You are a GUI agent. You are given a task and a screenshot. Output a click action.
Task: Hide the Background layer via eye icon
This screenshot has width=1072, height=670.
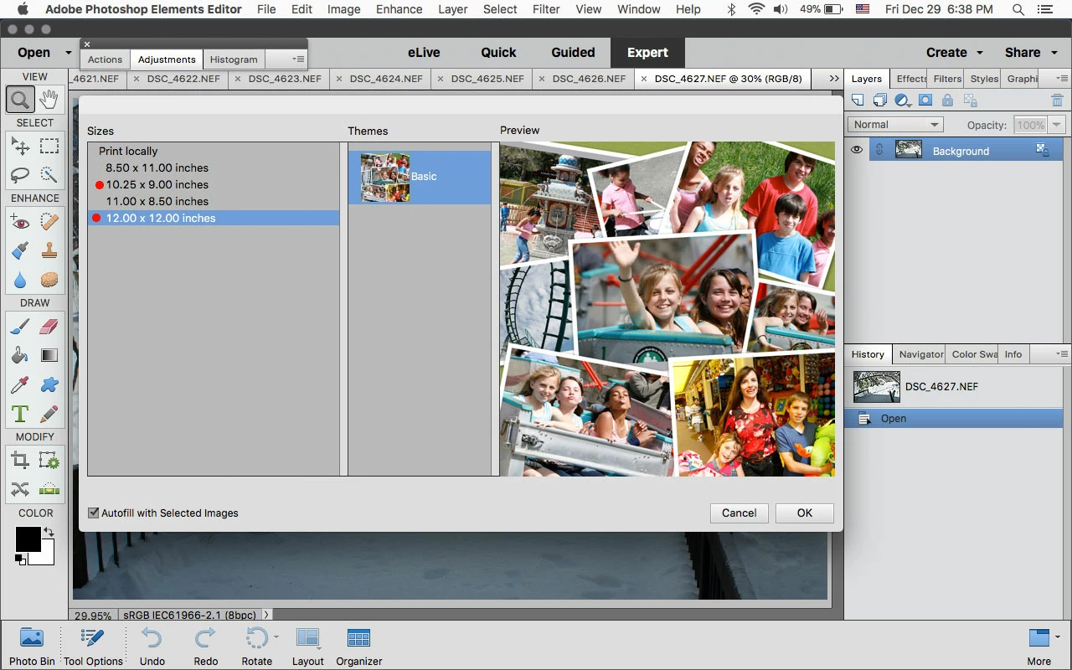[x=857, y=150]
